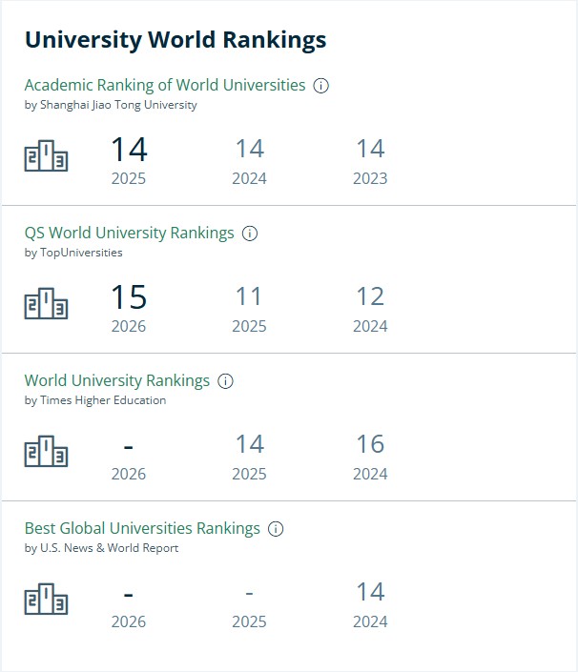
Task: Visit Best Global Universities Rankings link
Action: coord(142,528)
